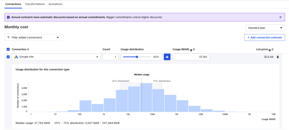Click the 75% distribution chart label
Viewport: 289px width, 130px height.
point(162,81)
